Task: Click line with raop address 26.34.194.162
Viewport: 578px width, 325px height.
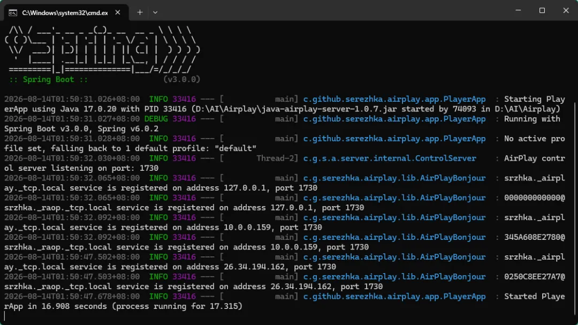Action: point(194,286)
